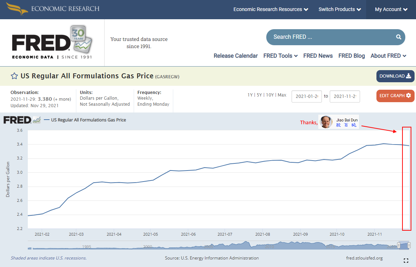
Task: Select the 5Y date range
Action: pos(259,95)
